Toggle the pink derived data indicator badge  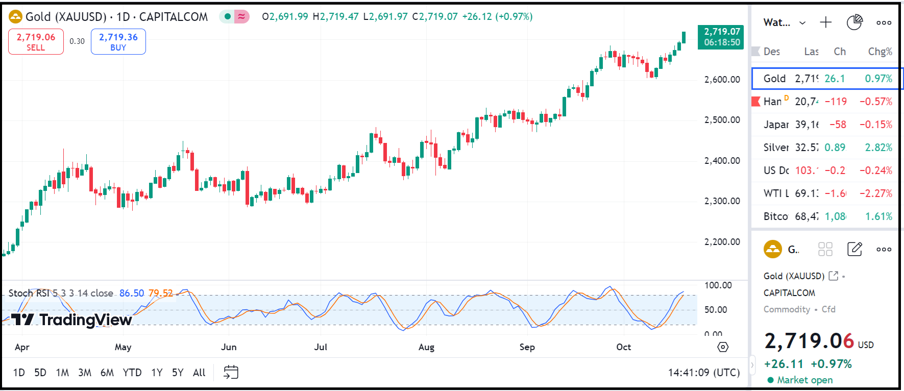241,17
